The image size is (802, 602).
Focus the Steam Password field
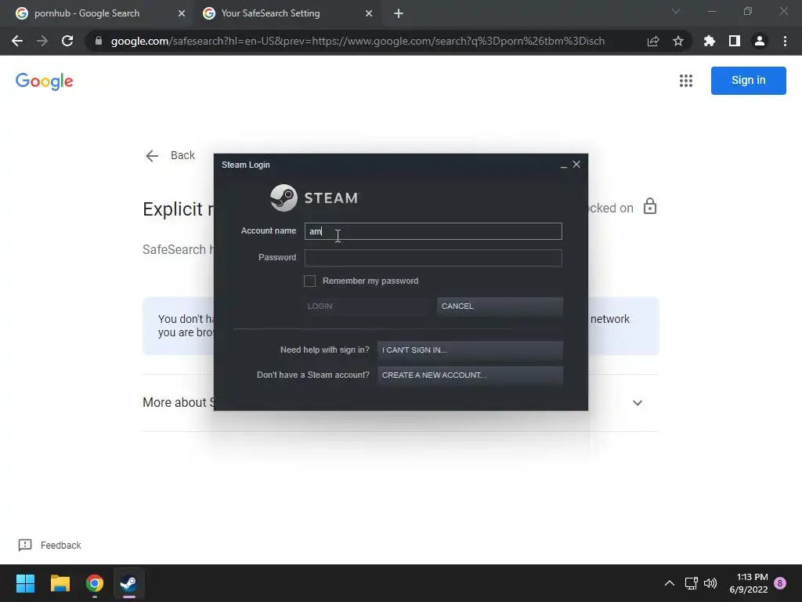click(433, 258)
